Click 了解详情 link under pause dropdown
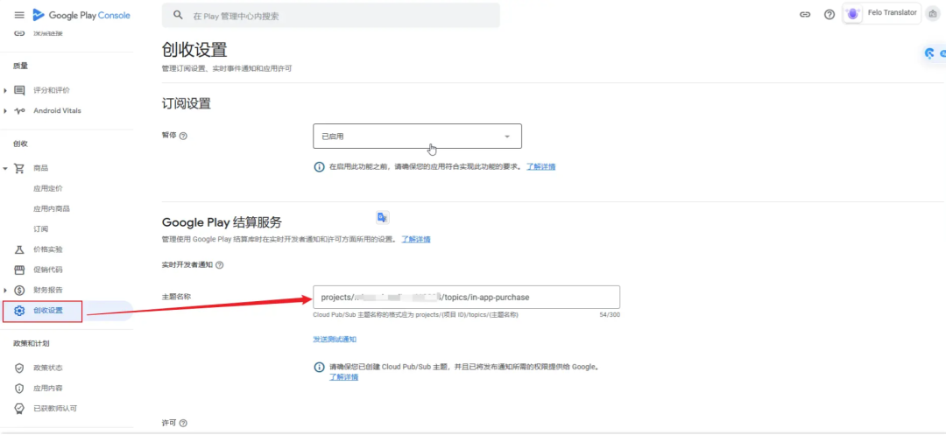The image size is (946, 435). [540, 167]
